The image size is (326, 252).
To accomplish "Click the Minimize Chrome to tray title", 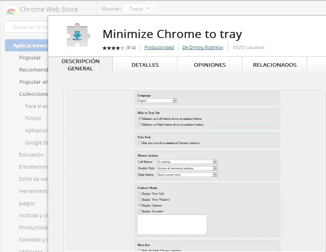I will 172,34.
